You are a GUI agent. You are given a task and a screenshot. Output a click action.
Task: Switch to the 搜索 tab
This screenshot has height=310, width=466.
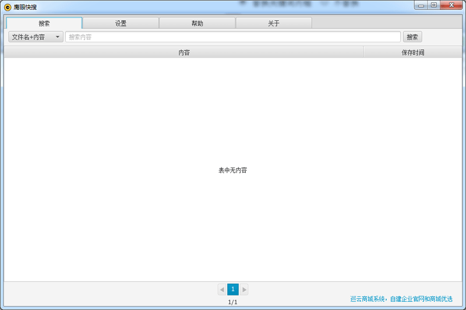pos(44,23)
